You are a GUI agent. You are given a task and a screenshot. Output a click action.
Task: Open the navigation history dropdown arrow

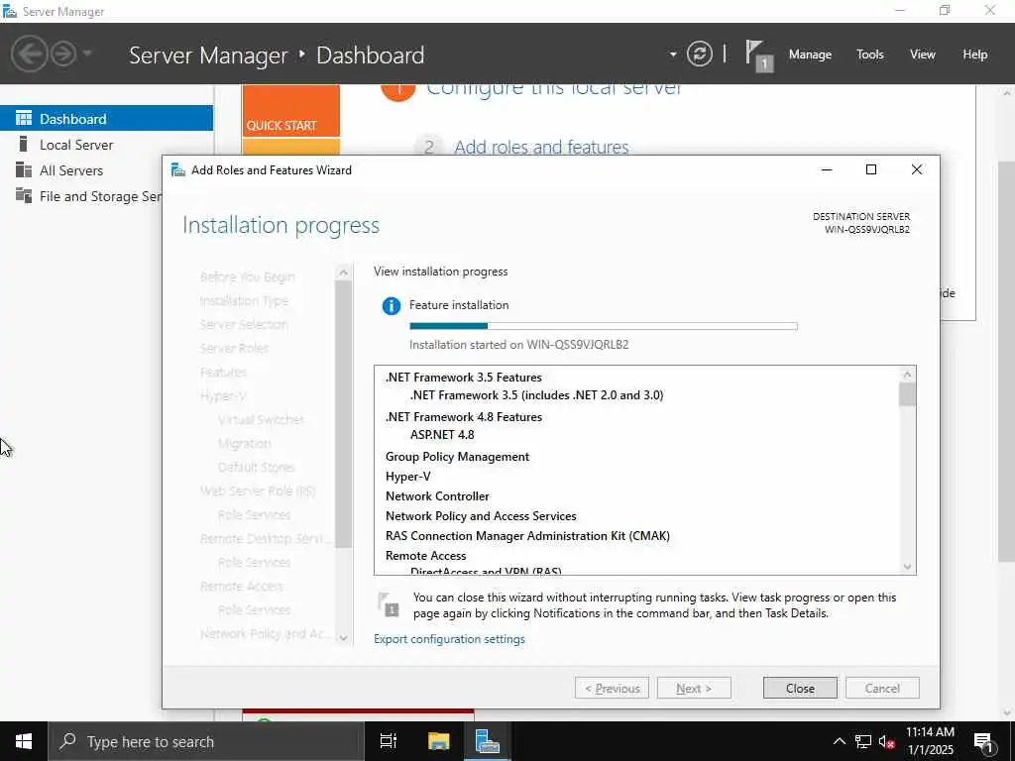click(87, 54)
